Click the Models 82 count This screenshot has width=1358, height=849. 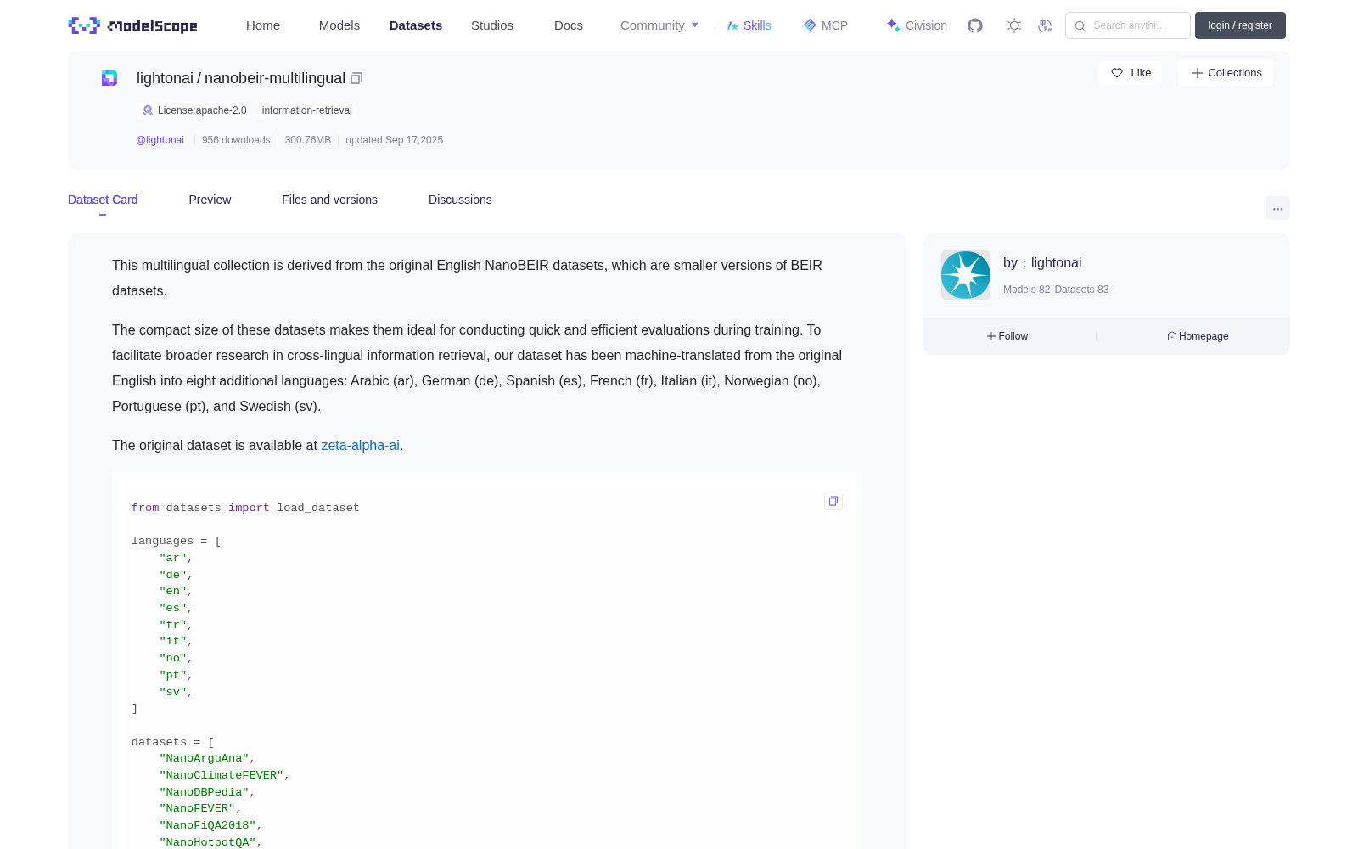[1026, 290]
